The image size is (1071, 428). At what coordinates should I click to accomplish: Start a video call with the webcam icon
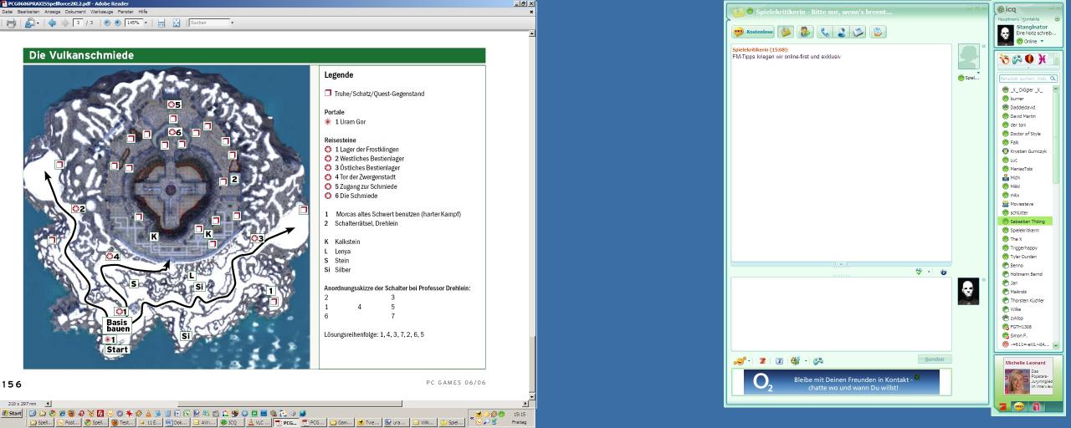[841, 32]
